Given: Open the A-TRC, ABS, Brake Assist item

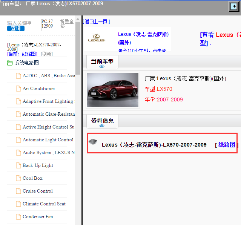Looking at the screenshot, I should (x=49, y=76).
